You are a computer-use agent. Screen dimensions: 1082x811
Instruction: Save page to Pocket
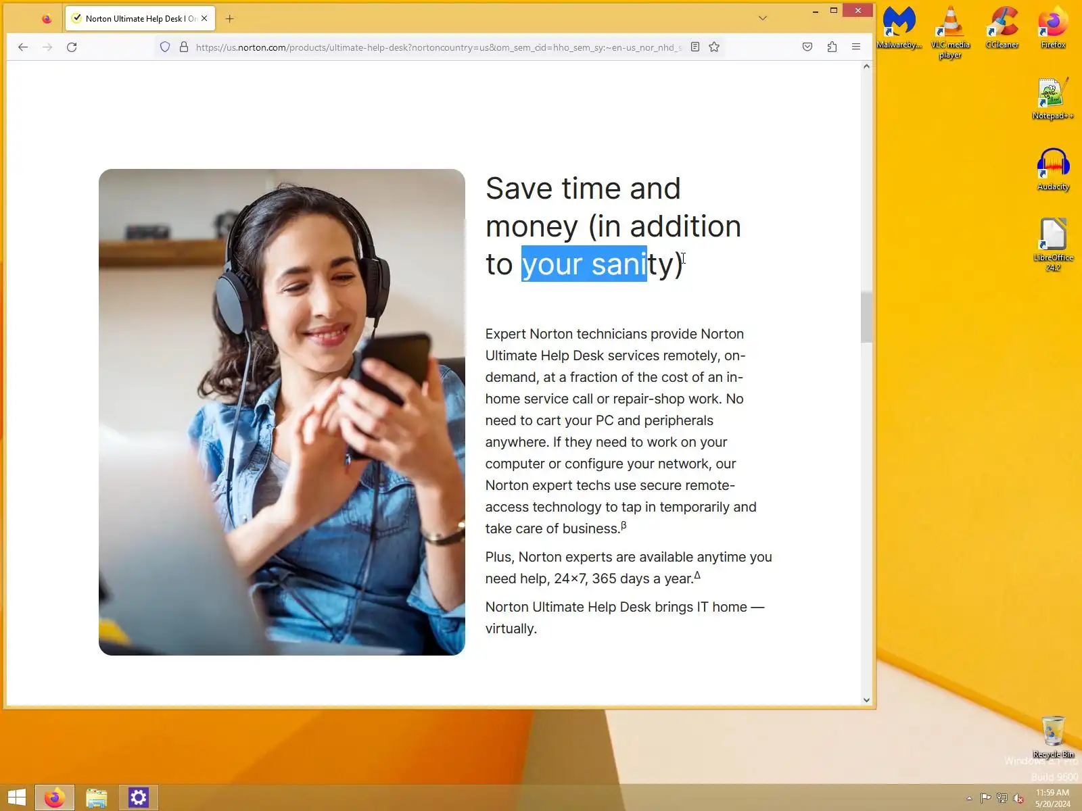point(807,47)
